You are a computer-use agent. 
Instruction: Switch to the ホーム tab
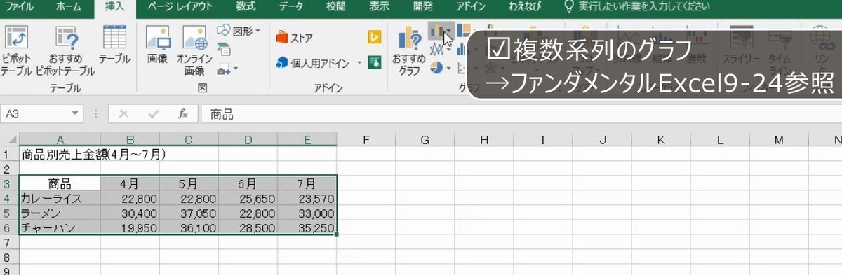pos(68,8)
